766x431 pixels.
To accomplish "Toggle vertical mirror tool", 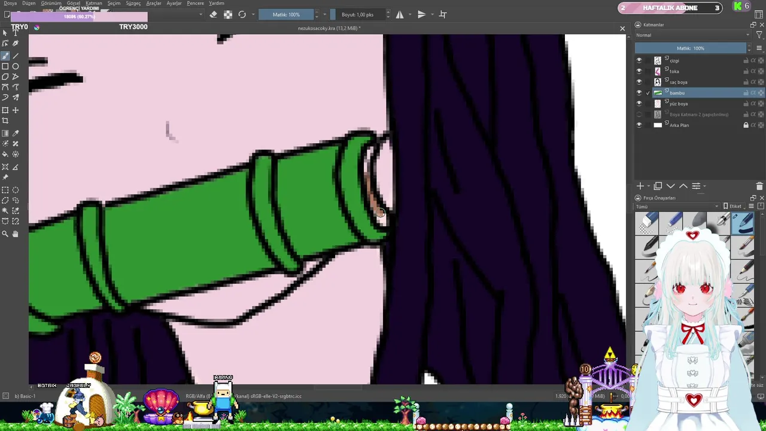I will tap(421, 14).
